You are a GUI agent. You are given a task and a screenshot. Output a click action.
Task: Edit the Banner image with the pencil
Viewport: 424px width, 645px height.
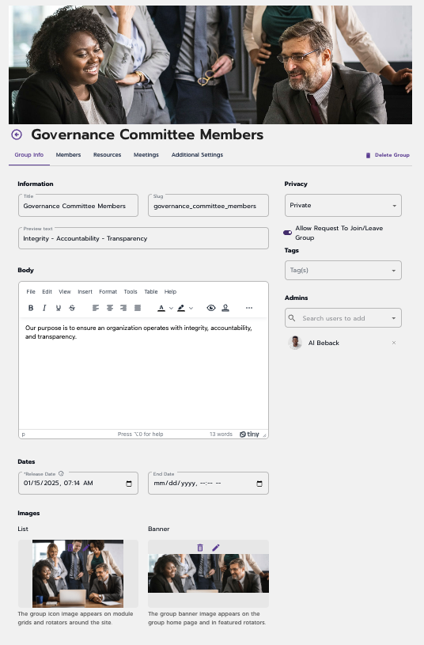pos(216,548)
